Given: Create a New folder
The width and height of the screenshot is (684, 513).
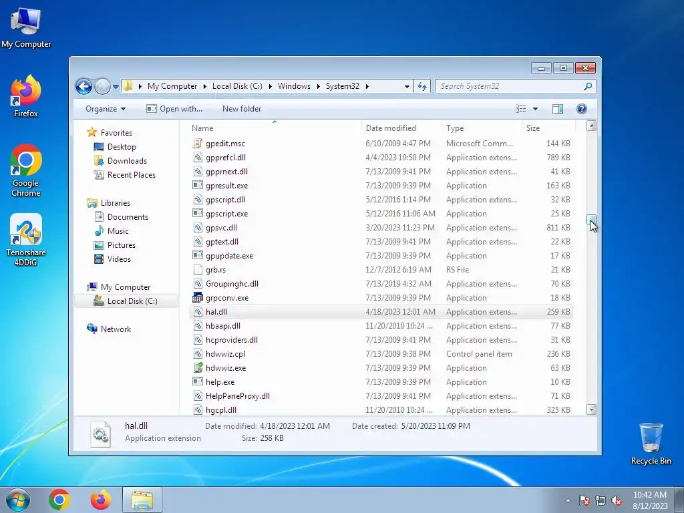Looking at the screenshot, I should click(242, 109).
